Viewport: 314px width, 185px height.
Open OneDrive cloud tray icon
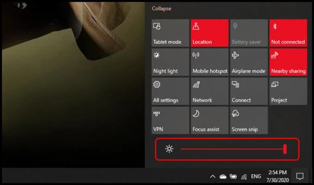coord(223,177)
